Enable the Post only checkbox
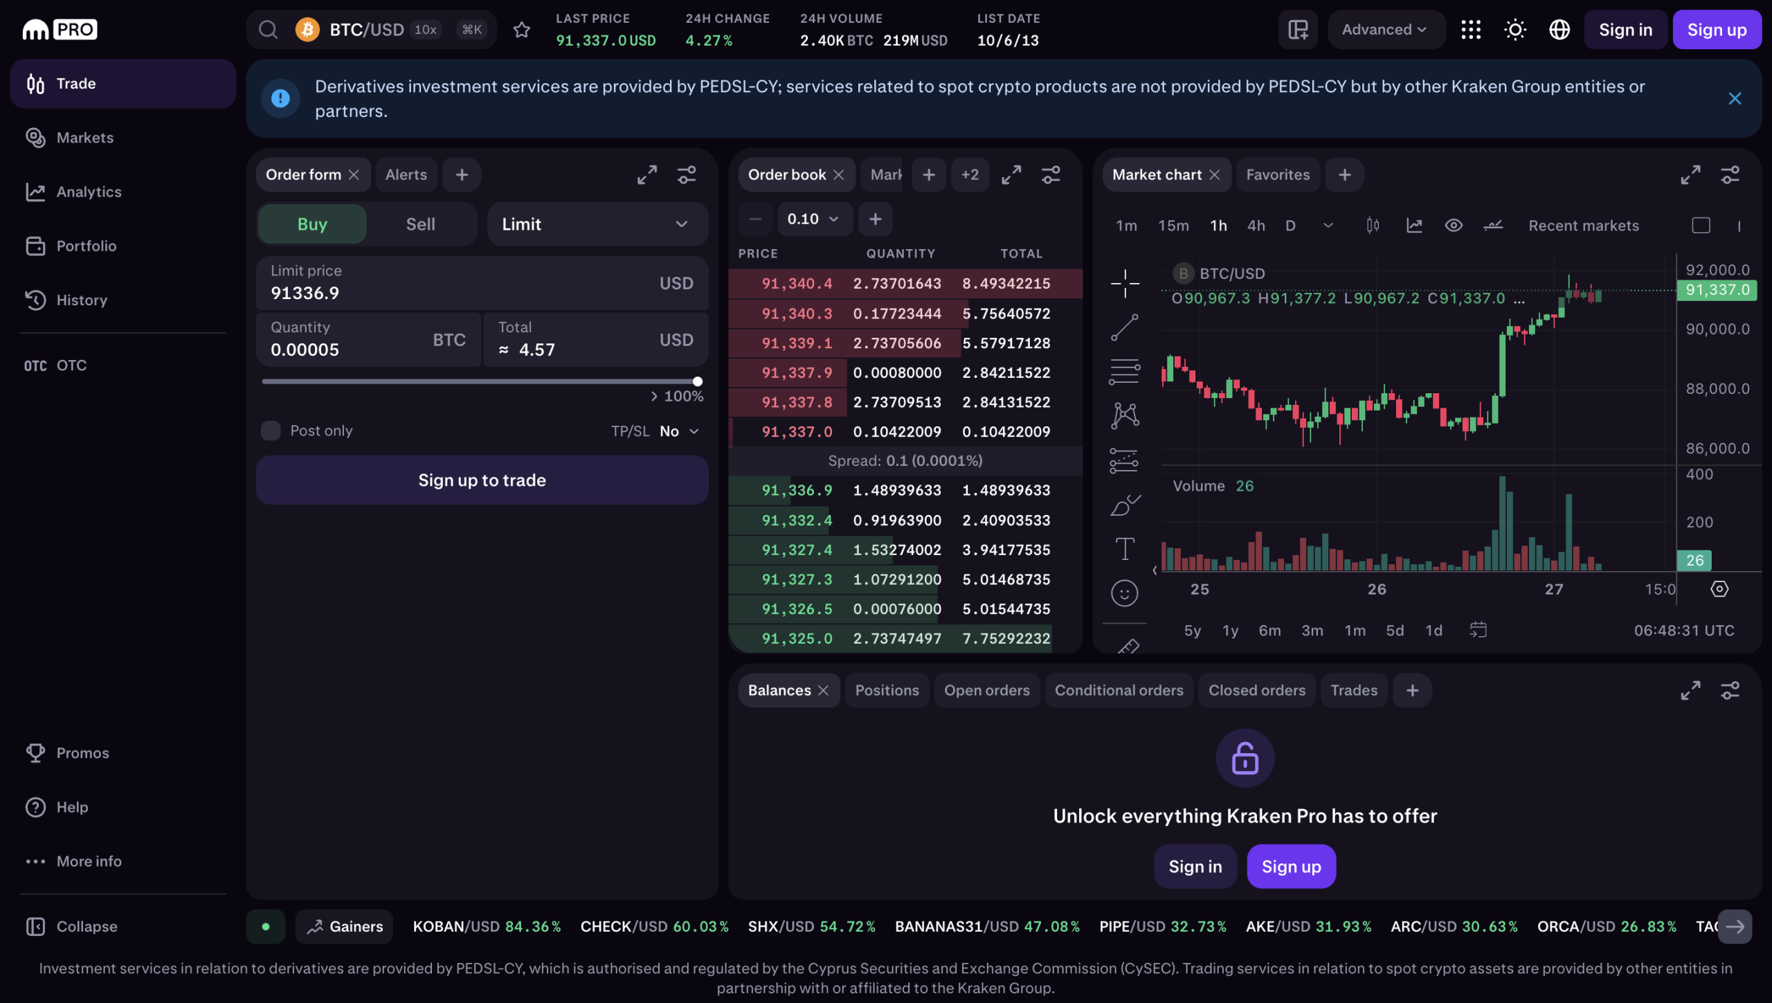Image resolution: width=1772 pixels, height=1003 pixels. (271, 431)
